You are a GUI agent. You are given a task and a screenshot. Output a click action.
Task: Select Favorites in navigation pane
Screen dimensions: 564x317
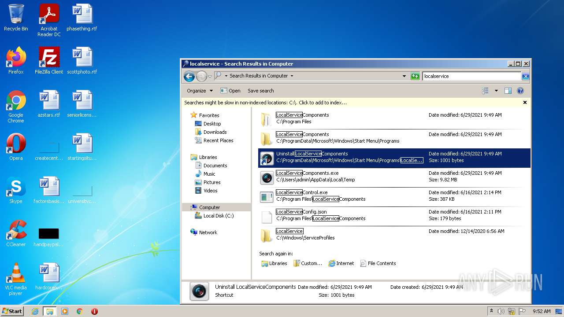(x=209, y=115)
